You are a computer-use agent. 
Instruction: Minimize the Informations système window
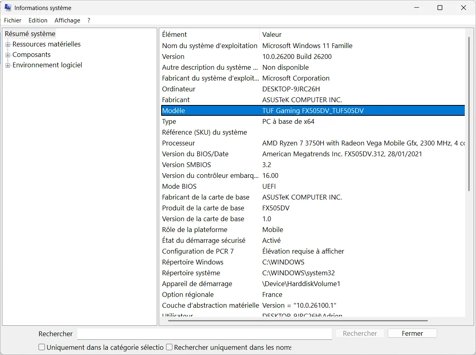click(x=417, y=8)
